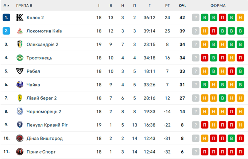Click Гірник-Спорт's last red П form result
Viewport: 248px width, 159px height.
click(x=240, y=152)
